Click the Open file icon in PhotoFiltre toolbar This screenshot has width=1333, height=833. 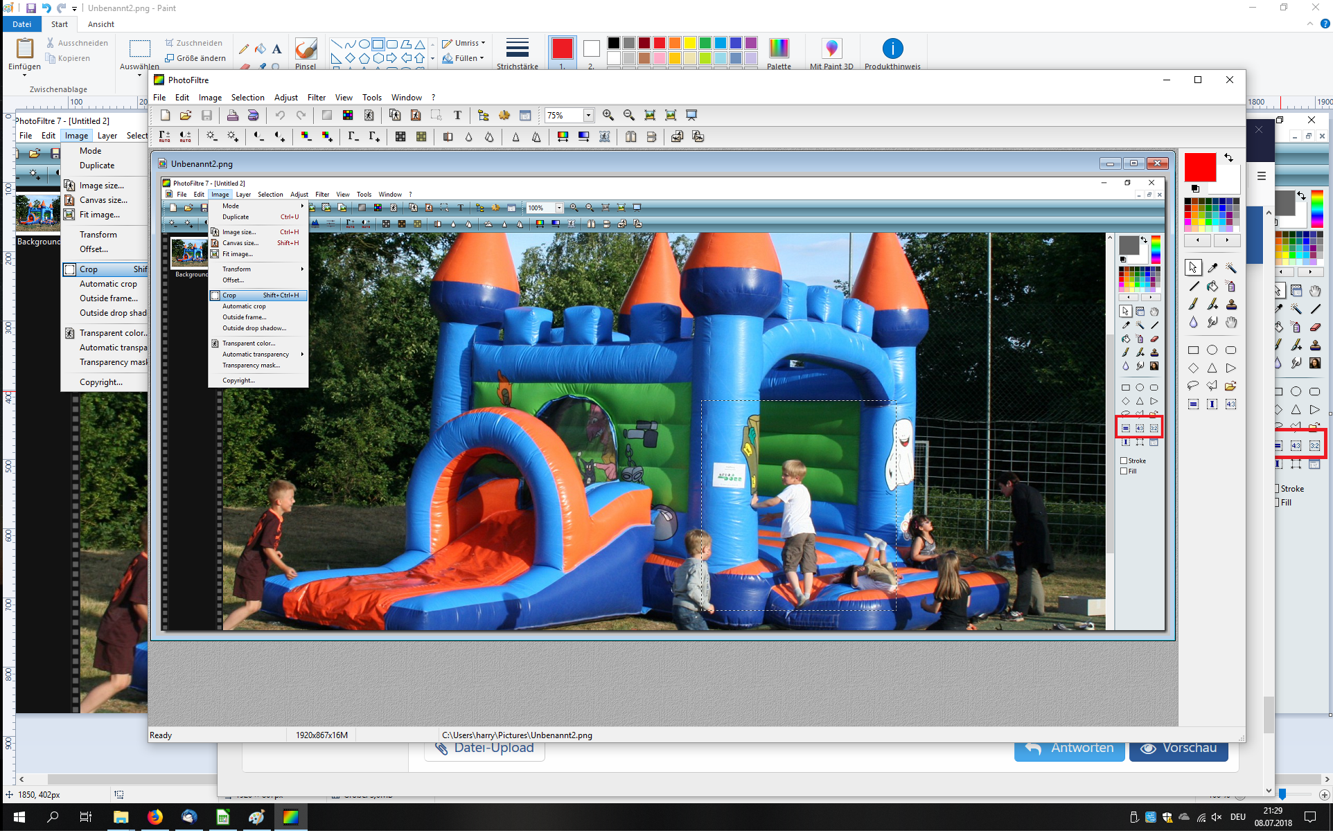[x=185, y=116]
